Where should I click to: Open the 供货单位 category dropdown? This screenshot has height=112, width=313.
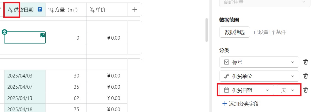(x=259, y=76)
